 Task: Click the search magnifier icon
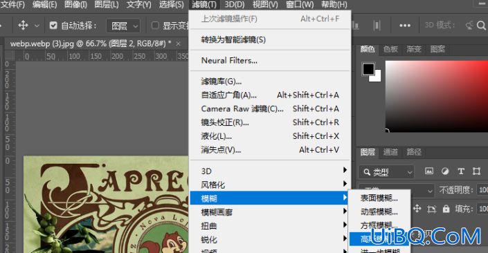point(481,26)
